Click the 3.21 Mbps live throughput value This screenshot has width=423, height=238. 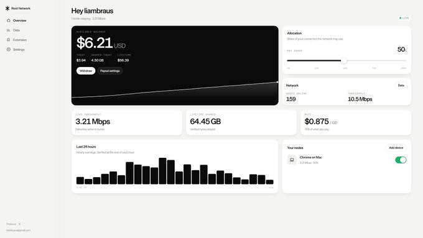click(x=93, y=121)
